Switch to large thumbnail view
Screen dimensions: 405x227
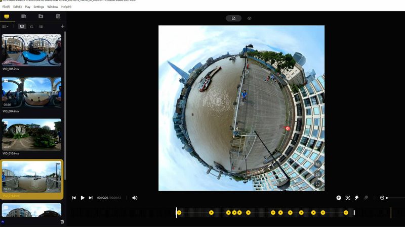(x=22, y=26)
